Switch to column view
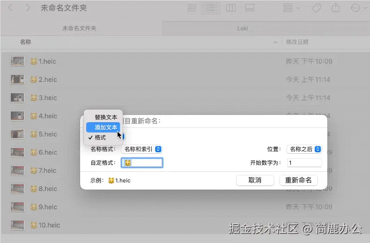The height and width of the screenshot is (243, 370). 230,8
